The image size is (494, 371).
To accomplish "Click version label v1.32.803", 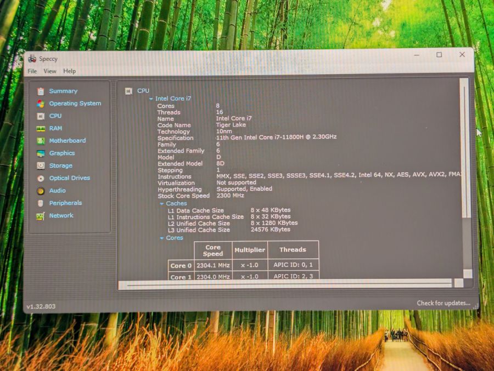I will (41, 306).
